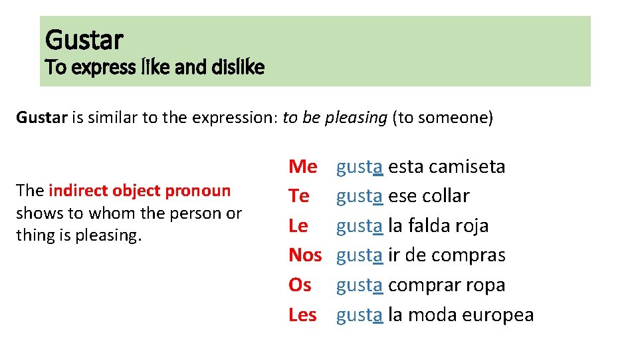Click the red pronoun "Me"
This screenshot has width=638, height=359.
302,166
